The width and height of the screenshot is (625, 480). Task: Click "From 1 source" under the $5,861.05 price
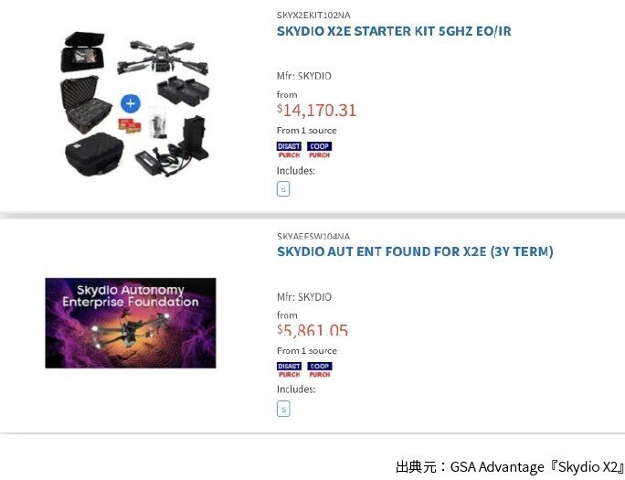coord(307,351)
